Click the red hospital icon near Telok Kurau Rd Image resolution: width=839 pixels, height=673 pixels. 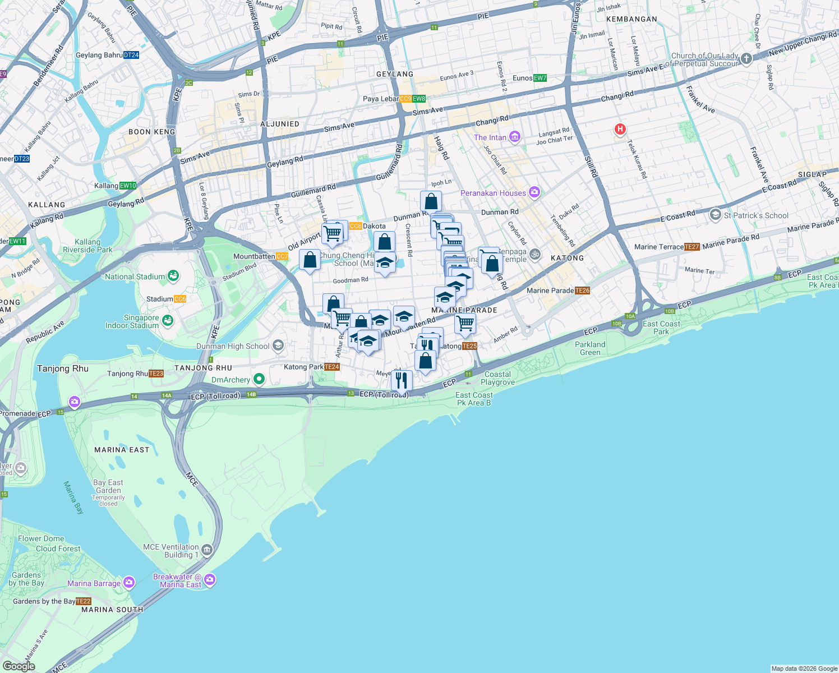pos(620,129)
